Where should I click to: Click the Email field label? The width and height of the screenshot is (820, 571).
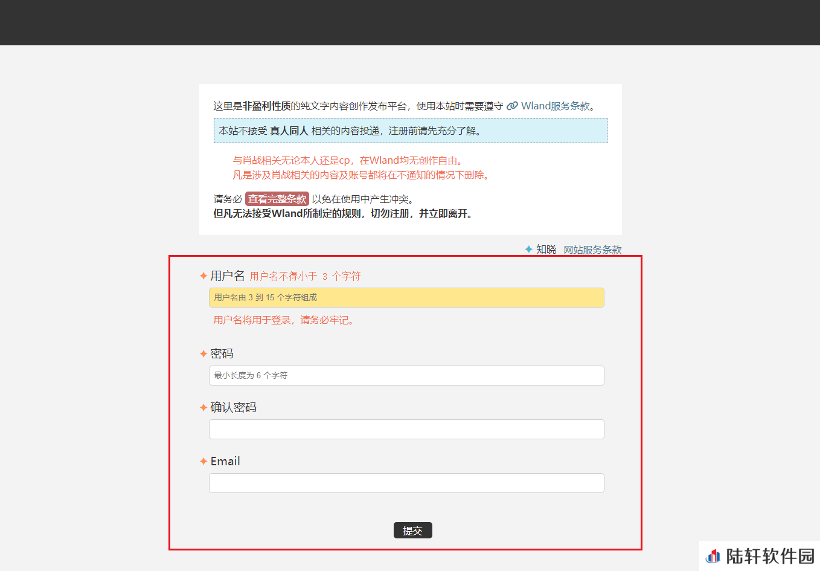coord(225,461)
